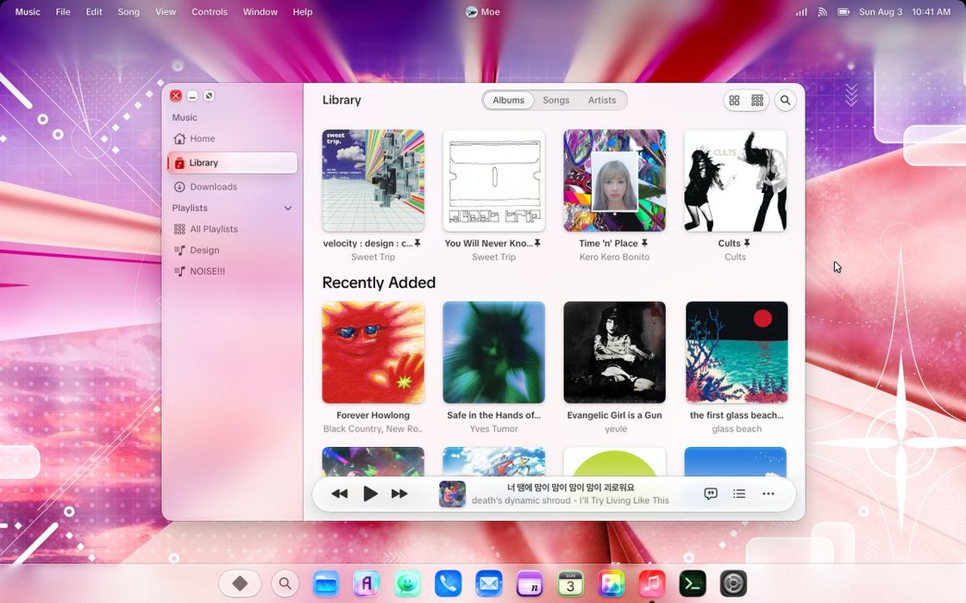The width and height of the screenshot is (966, 603).
Task: Switch to the Albums tab
Action: point(508,100)
